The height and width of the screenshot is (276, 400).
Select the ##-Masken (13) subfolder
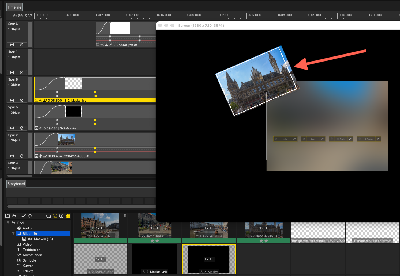point(40,239)
